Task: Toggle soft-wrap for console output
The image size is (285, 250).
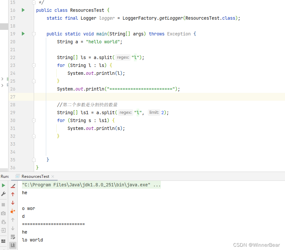Action: [13, 237]
